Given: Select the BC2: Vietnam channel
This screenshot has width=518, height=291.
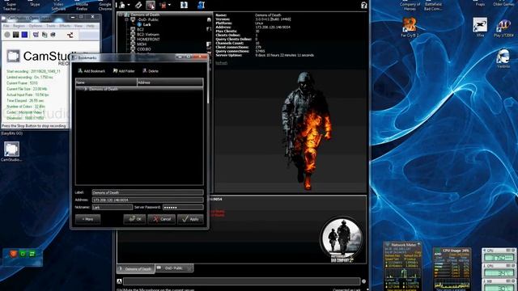Looking at the screenshot, I should tap(147, 34).
